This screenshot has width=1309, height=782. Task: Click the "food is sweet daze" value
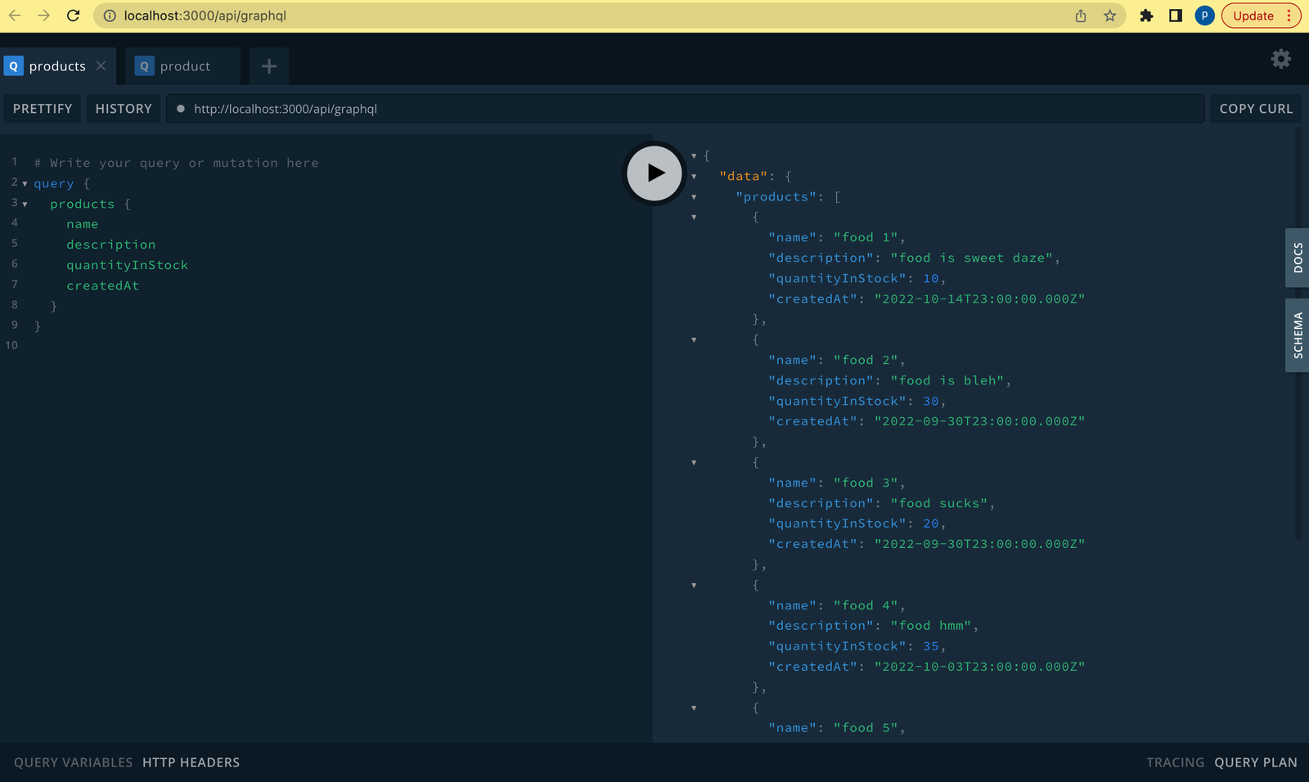coord(971,258)
